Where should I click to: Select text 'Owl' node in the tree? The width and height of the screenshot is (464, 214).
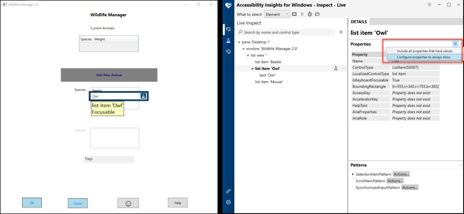pyautogui.click(x=267, y=75)
